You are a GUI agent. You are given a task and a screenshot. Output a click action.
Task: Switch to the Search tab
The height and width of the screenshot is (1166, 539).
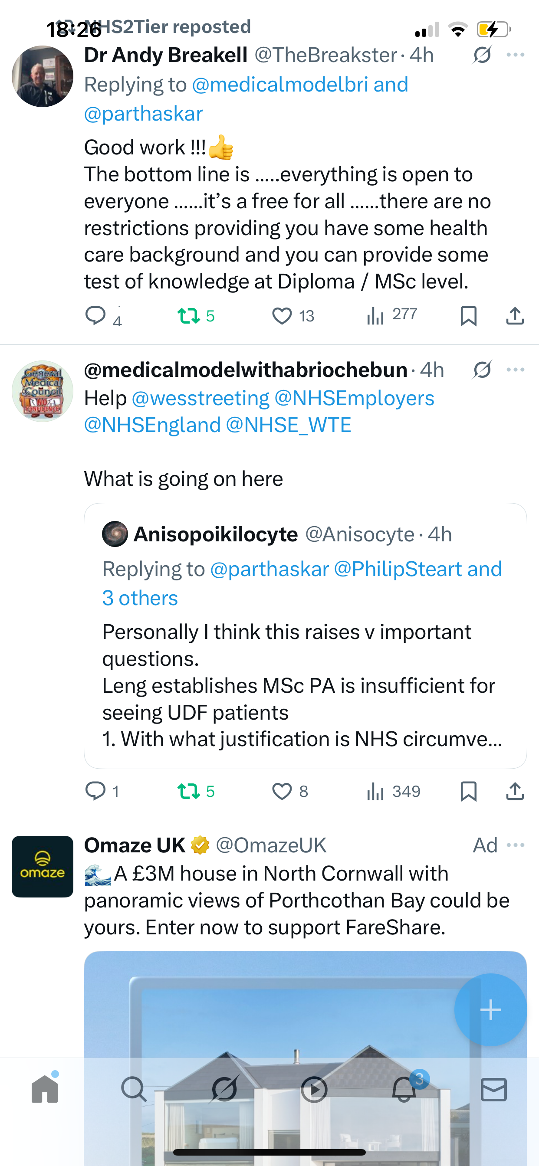coord(134,1089)
